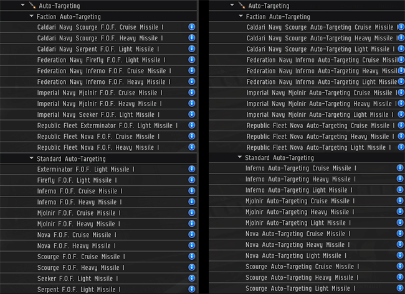Show info for Scourge Auto-Targeting Light Missile I

pyautogui.click(x=400, y=288)
